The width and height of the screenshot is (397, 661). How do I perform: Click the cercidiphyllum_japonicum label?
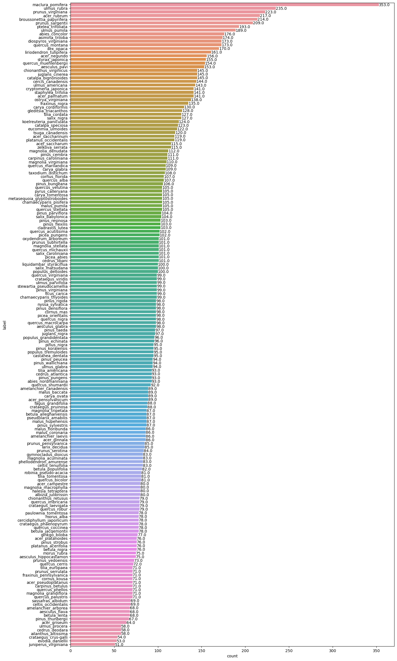(x=43, y=520)
